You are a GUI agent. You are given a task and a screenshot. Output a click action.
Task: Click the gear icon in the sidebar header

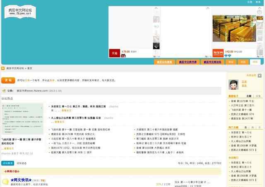(260, 75)
